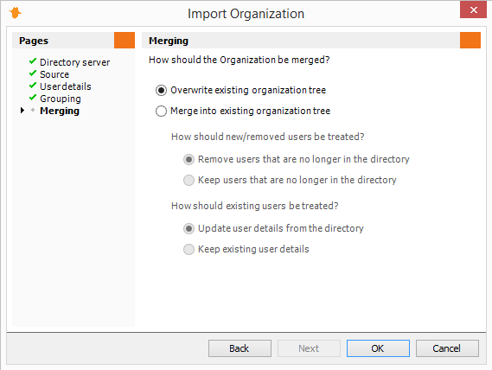Go to the Grouping page
Image resolution: width=492 pixels, height=370 pixels.
point(61,99)
